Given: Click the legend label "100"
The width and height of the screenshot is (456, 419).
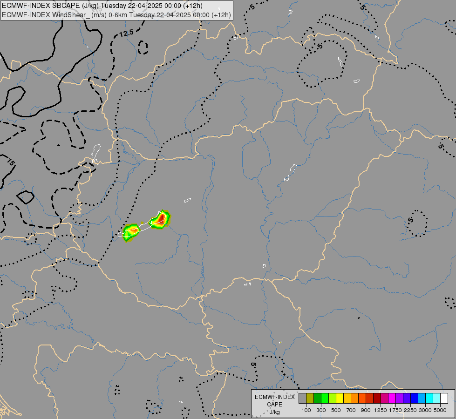Looking at the screenshot, I should 306,410.
